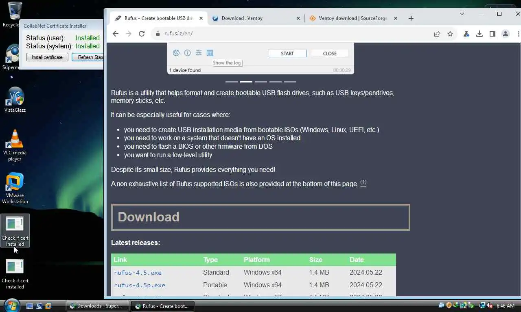Screen dimensions: 521x312
Task: Click the Portable type cell
Action: coord(215,285)
